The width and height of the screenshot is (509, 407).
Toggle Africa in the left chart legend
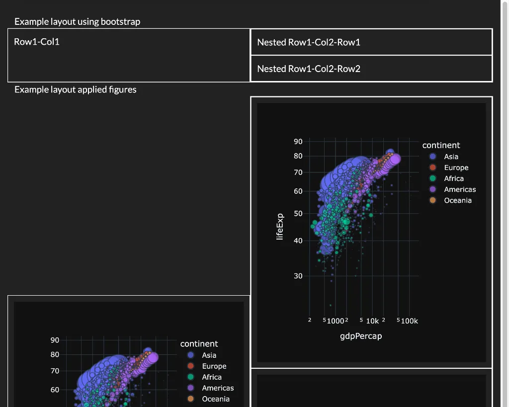(x=211, y=377)
